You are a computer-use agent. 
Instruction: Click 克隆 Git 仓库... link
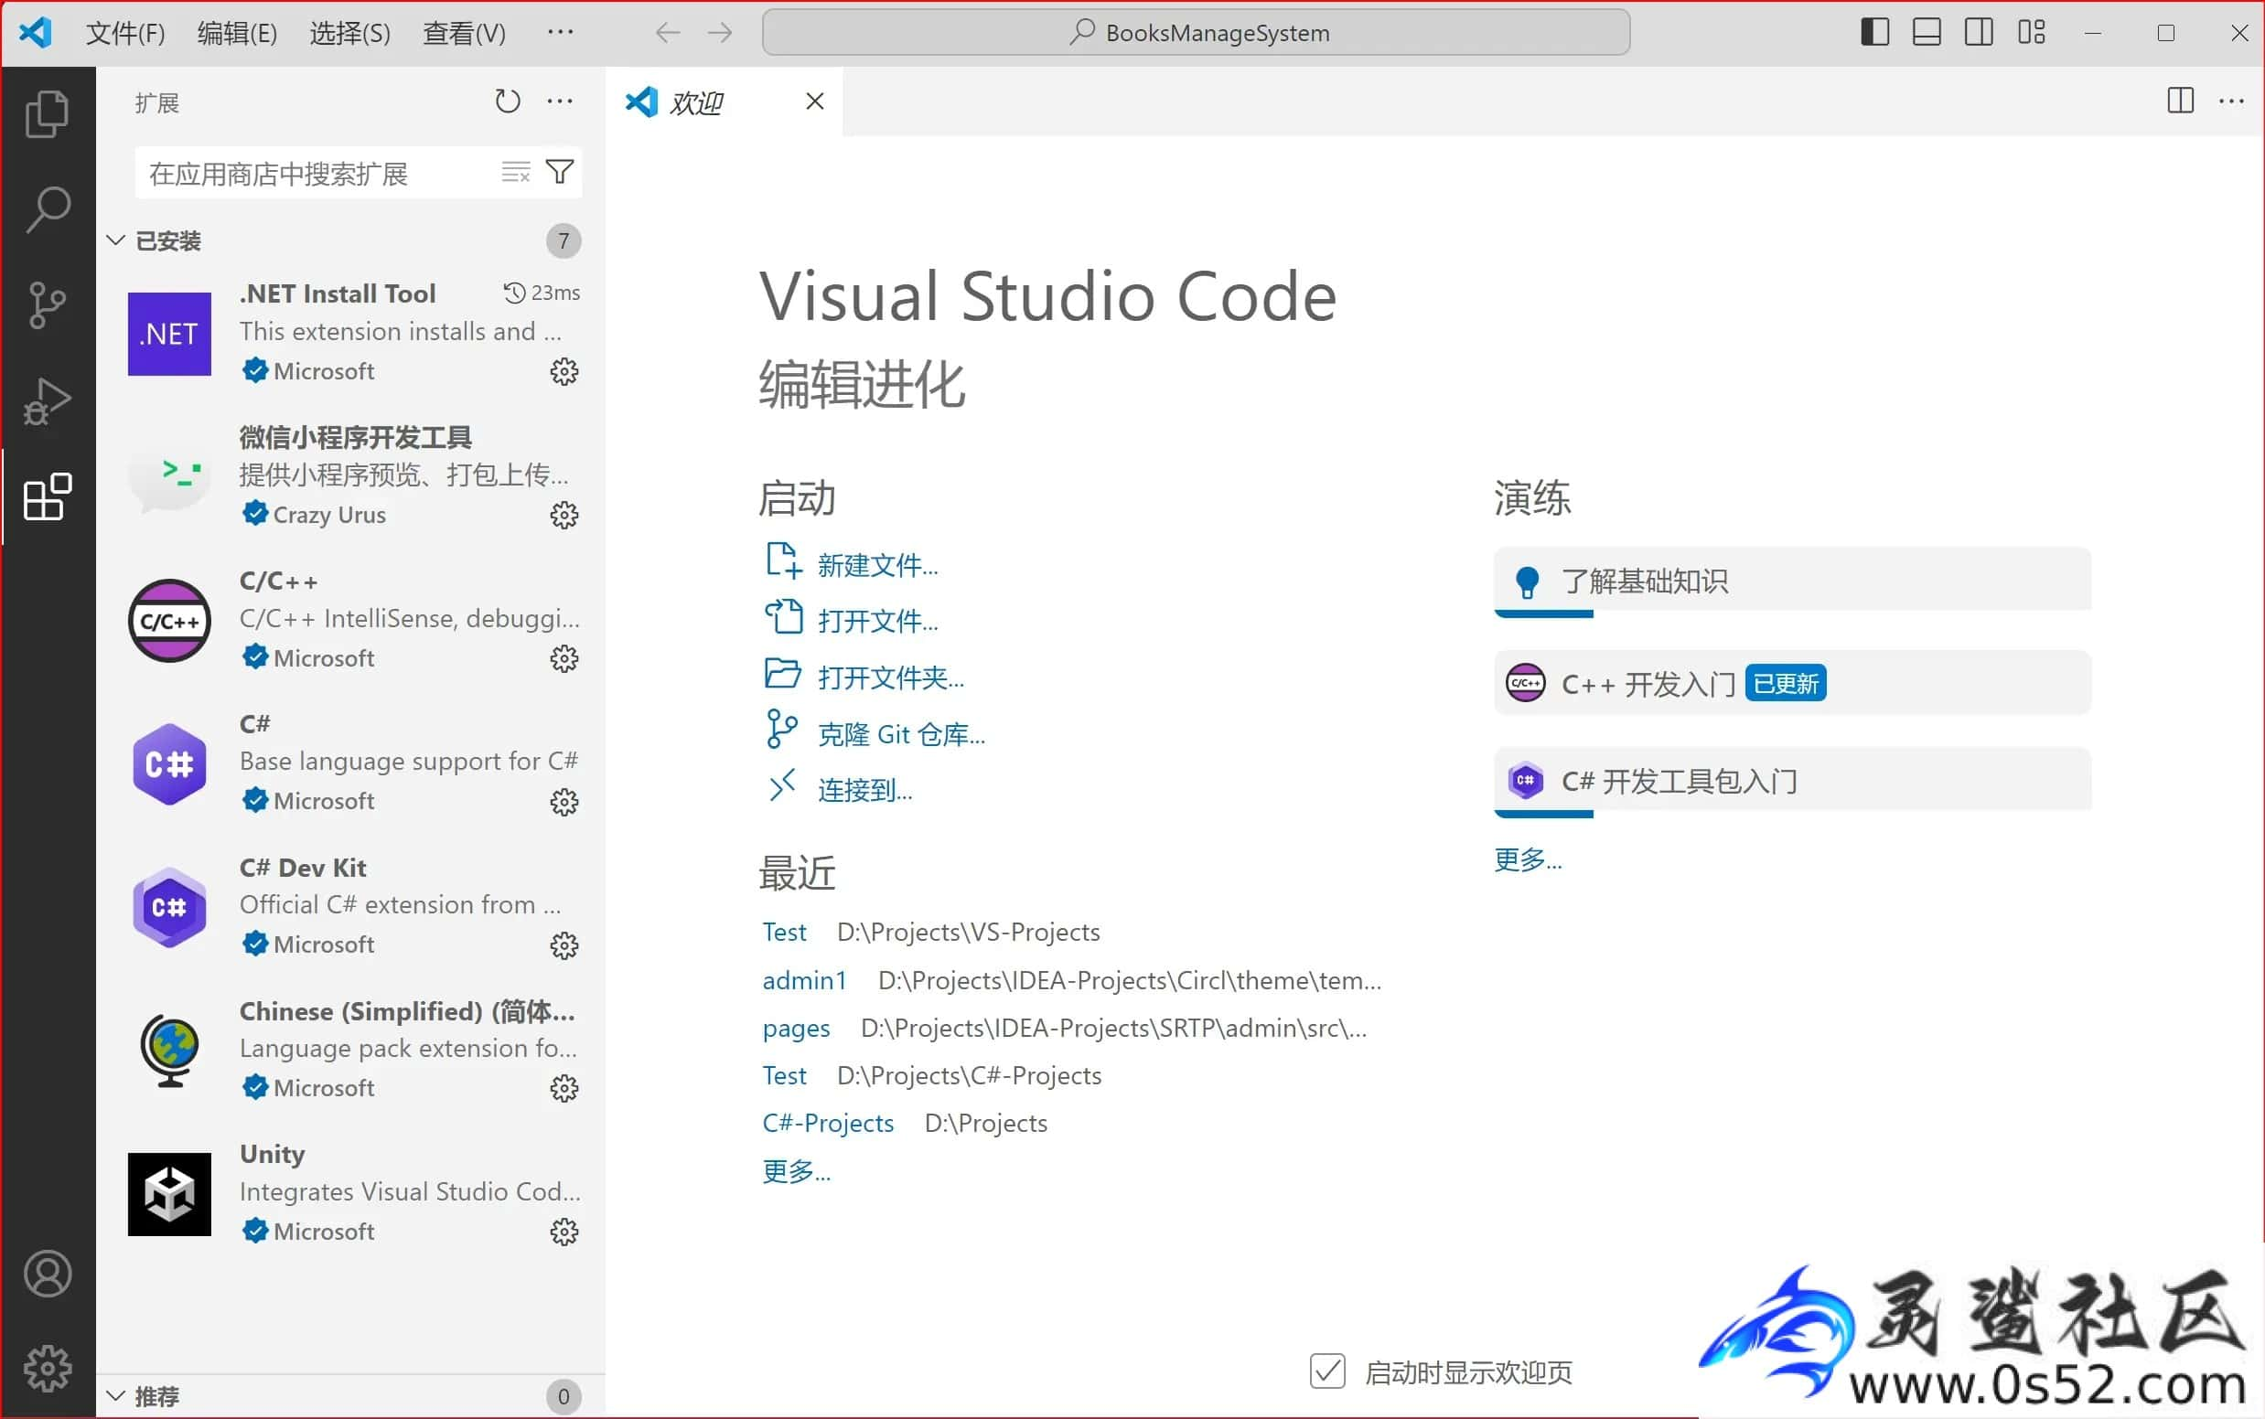tap(901, 734)
